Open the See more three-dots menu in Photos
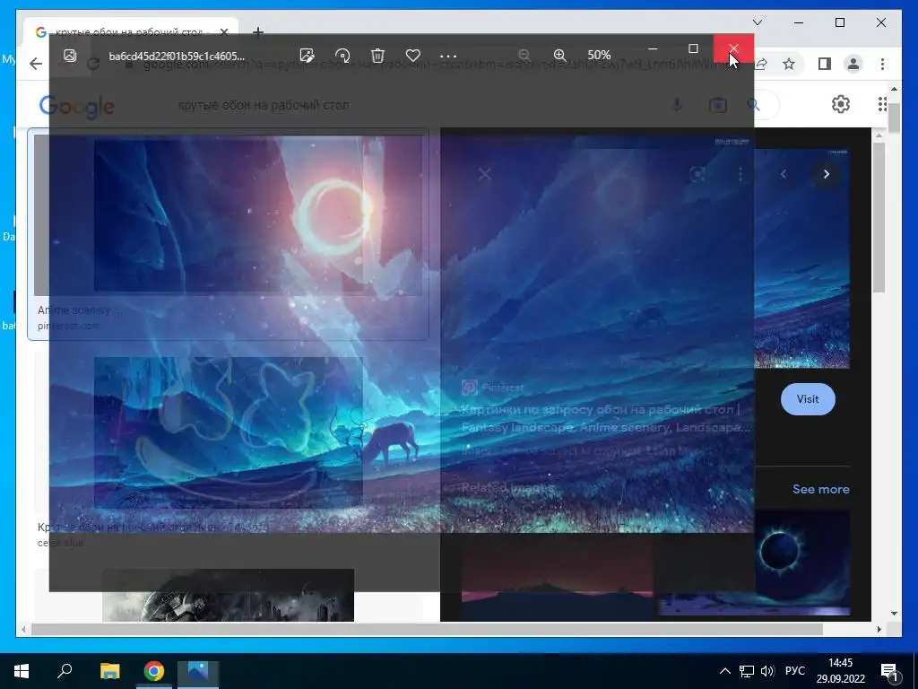Viewport: 918px width, 689px height. (x=448, y=57)
